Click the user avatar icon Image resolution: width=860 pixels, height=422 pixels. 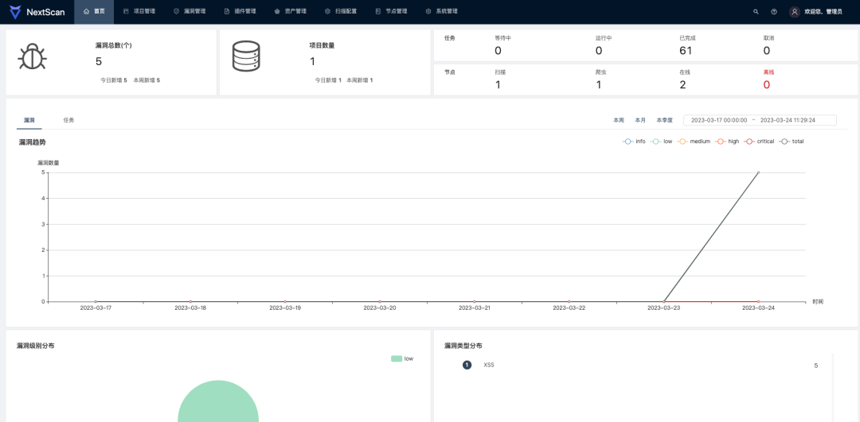(x=794, y=11)
